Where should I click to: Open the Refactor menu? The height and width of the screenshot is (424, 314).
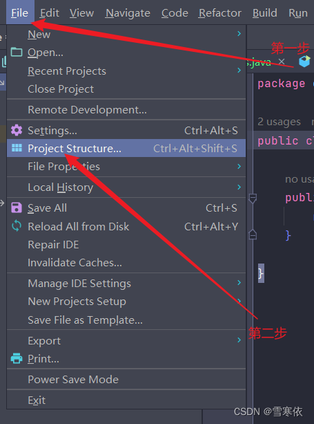pos(220,12)
